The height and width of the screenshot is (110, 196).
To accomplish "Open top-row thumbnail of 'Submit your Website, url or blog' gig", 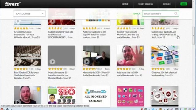I will point(165,22).
